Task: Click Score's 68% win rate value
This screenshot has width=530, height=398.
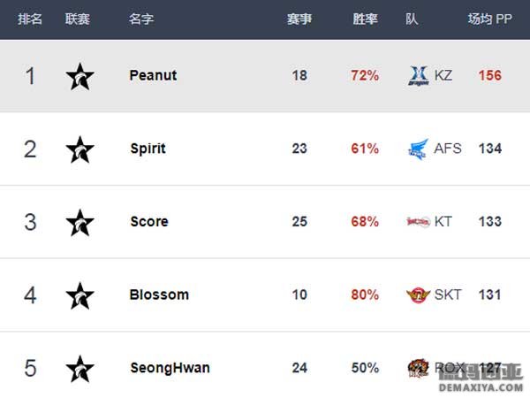Action: click(x=365, y=222)
